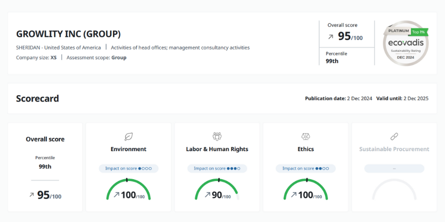Click the header Percentile 99th value

[332, 61]
